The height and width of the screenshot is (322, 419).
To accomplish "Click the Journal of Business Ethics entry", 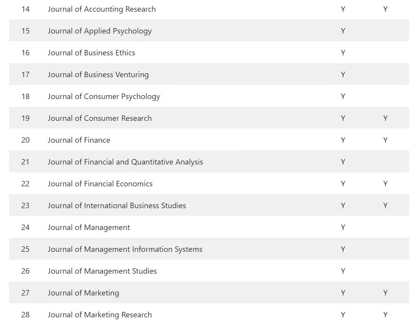I will tap(91, 53).
